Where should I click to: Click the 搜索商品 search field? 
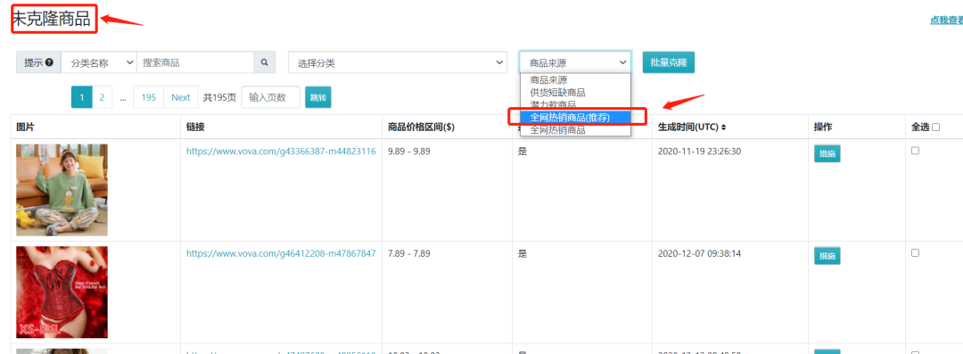(196, 62)
